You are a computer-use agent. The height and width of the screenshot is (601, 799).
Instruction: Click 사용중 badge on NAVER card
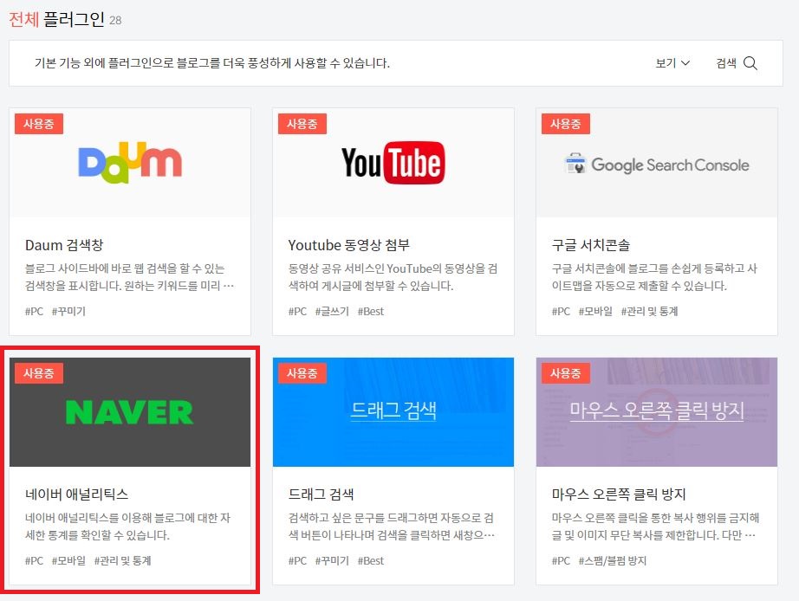tap(39, 373)
